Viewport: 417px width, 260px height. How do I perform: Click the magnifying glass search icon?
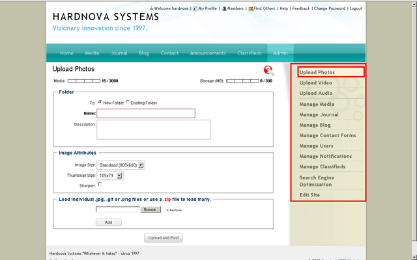tap(268, 71)
